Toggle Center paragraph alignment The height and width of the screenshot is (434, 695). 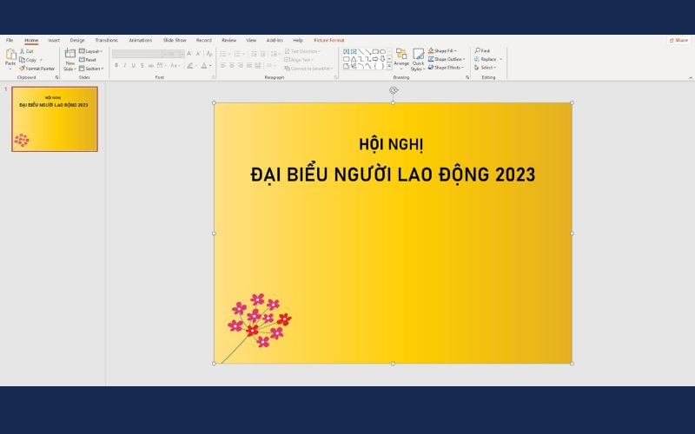232,66
